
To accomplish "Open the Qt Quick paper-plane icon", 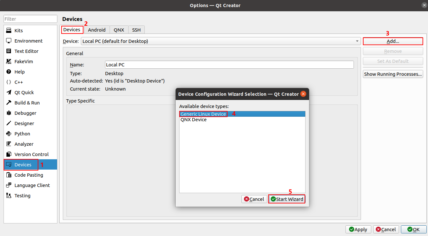I will point(9,93).
